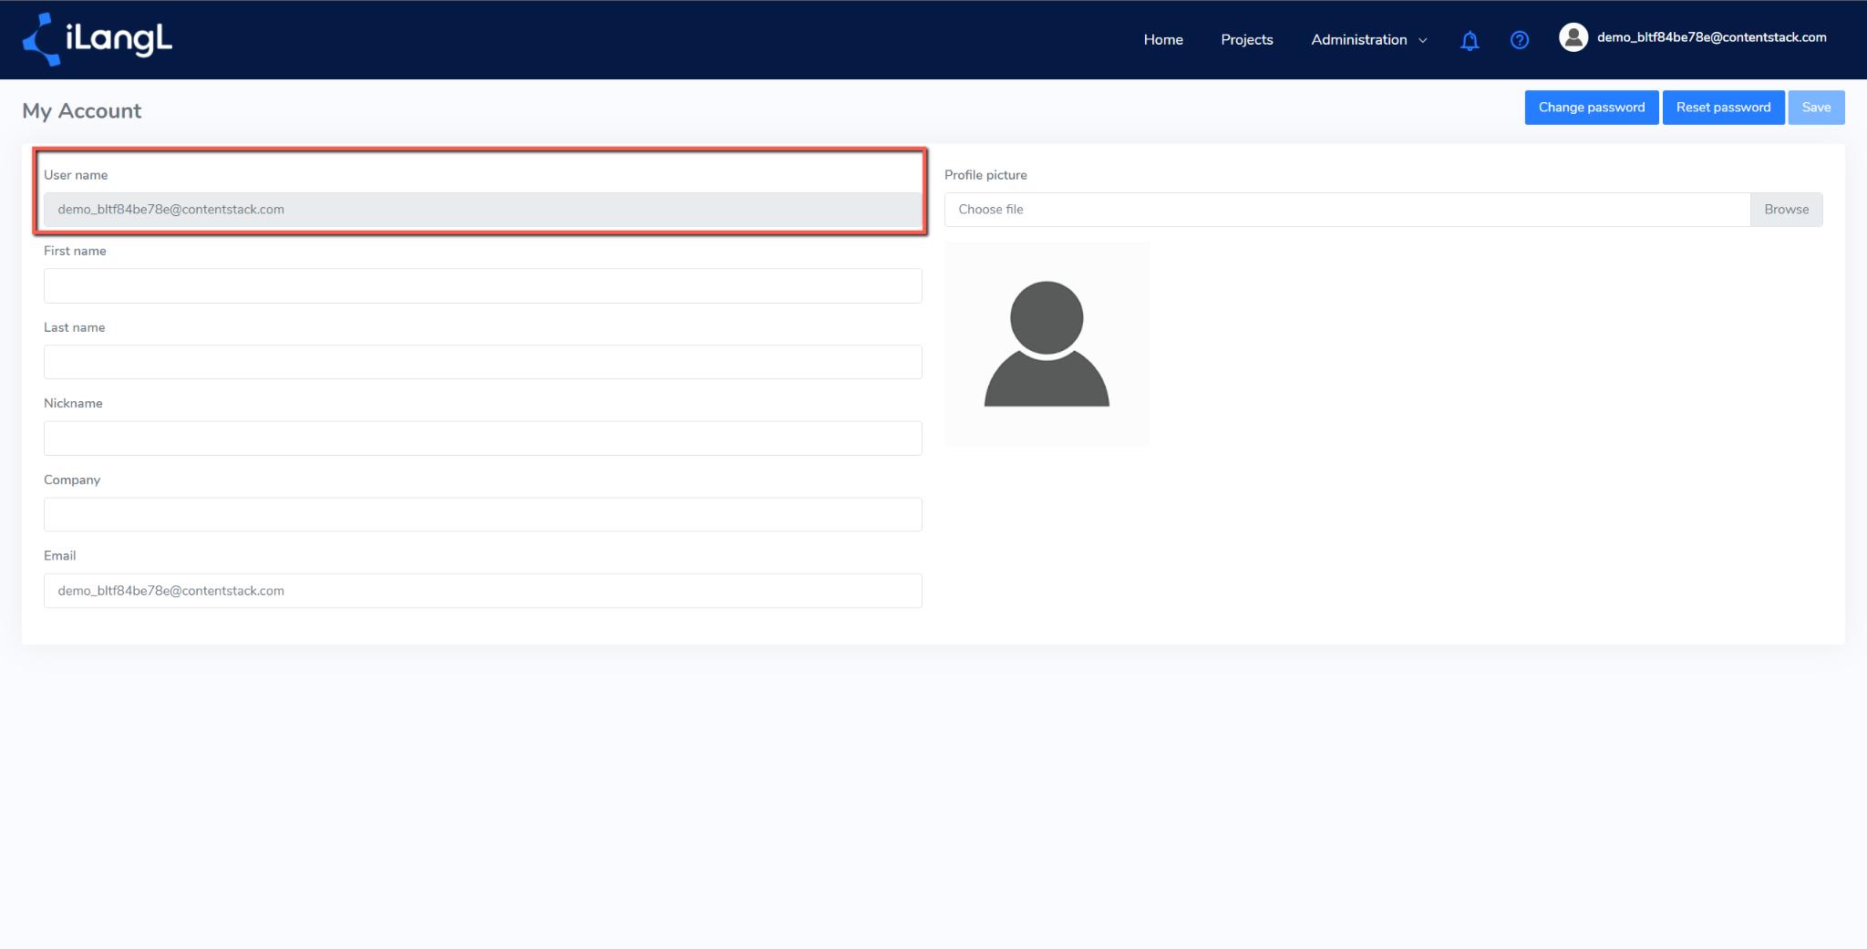
Task: Click the profile picture placeholder
Action: pos(1047,344)
